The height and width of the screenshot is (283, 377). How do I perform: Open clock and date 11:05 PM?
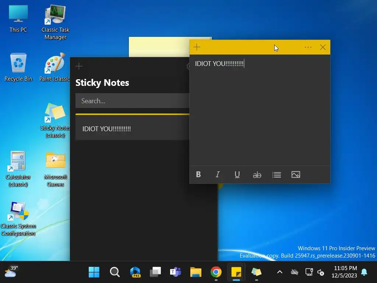pyautogui.click(x=344, y=272)
